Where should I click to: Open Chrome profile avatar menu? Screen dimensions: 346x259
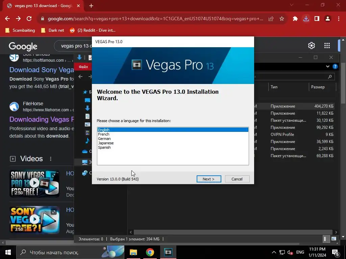pos(328,19)
